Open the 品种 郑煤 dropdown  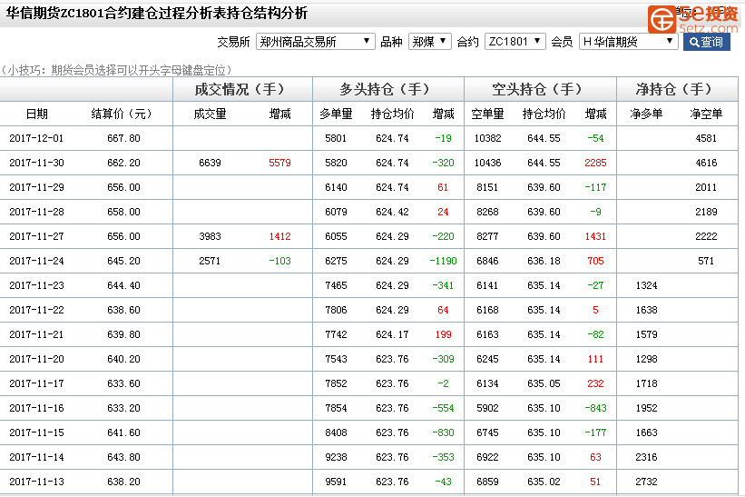429,42
